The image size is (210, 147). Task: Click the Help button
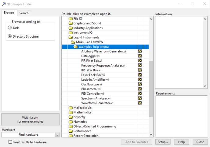[x=182, y=142]
